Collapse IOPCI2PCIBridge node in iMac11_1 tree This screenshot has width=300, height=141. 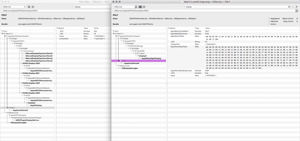(x=128, y=46)
